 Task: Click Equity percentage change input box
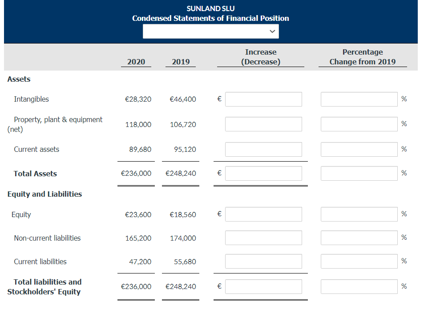click(359, 214)
